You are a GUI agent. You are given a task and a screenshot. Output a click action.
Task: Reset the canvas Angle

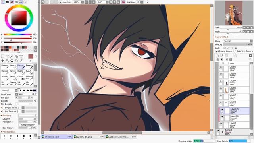tap(252, 32)
